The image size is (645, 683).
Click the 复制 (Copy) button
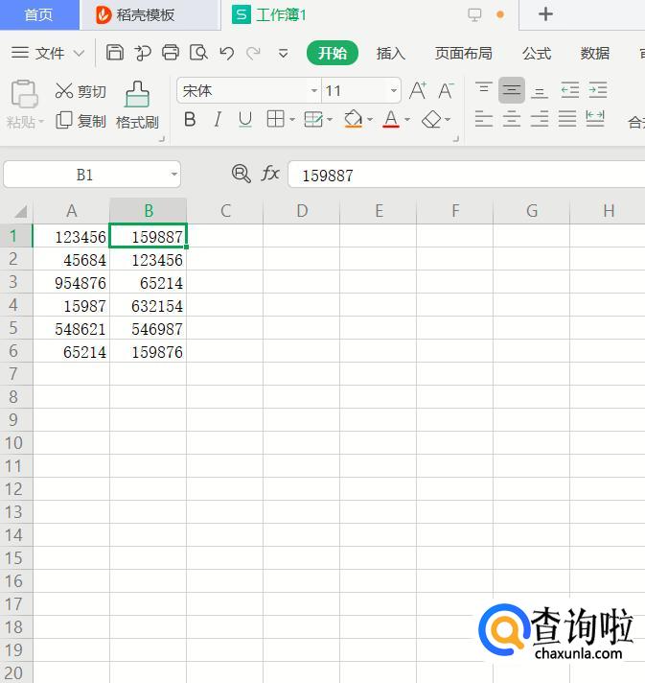(81, 121)
